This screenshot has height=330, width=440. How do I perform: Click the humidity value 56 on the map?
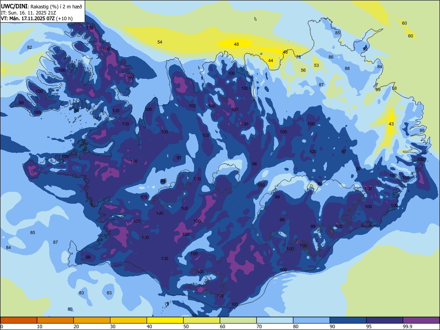tap(303, 70)
